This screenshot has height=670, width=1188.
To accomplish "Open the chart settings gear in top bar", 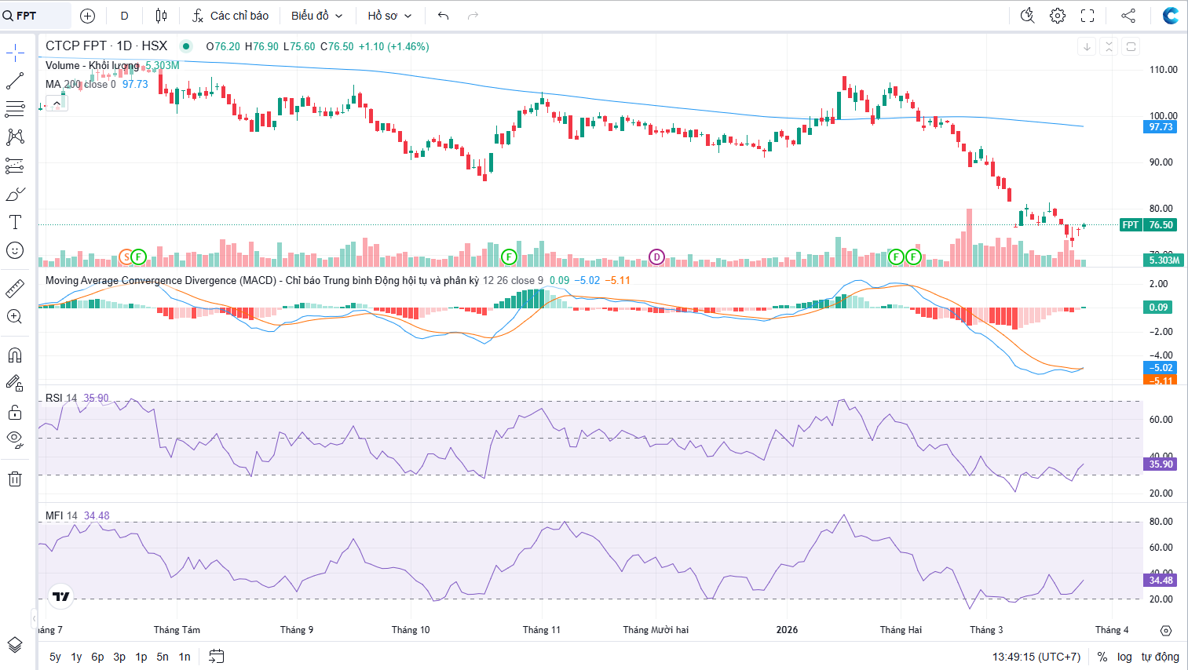I will click(x=1058, y=16).
